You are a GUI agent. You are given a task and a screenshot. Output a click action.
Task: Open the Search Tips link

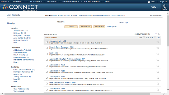click(124, 22)
